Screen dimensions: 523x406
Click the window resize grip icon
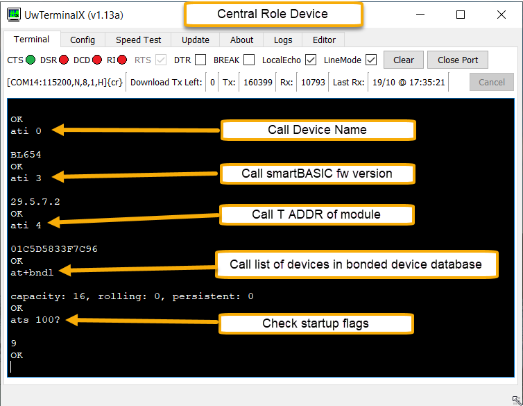[517, 400]
